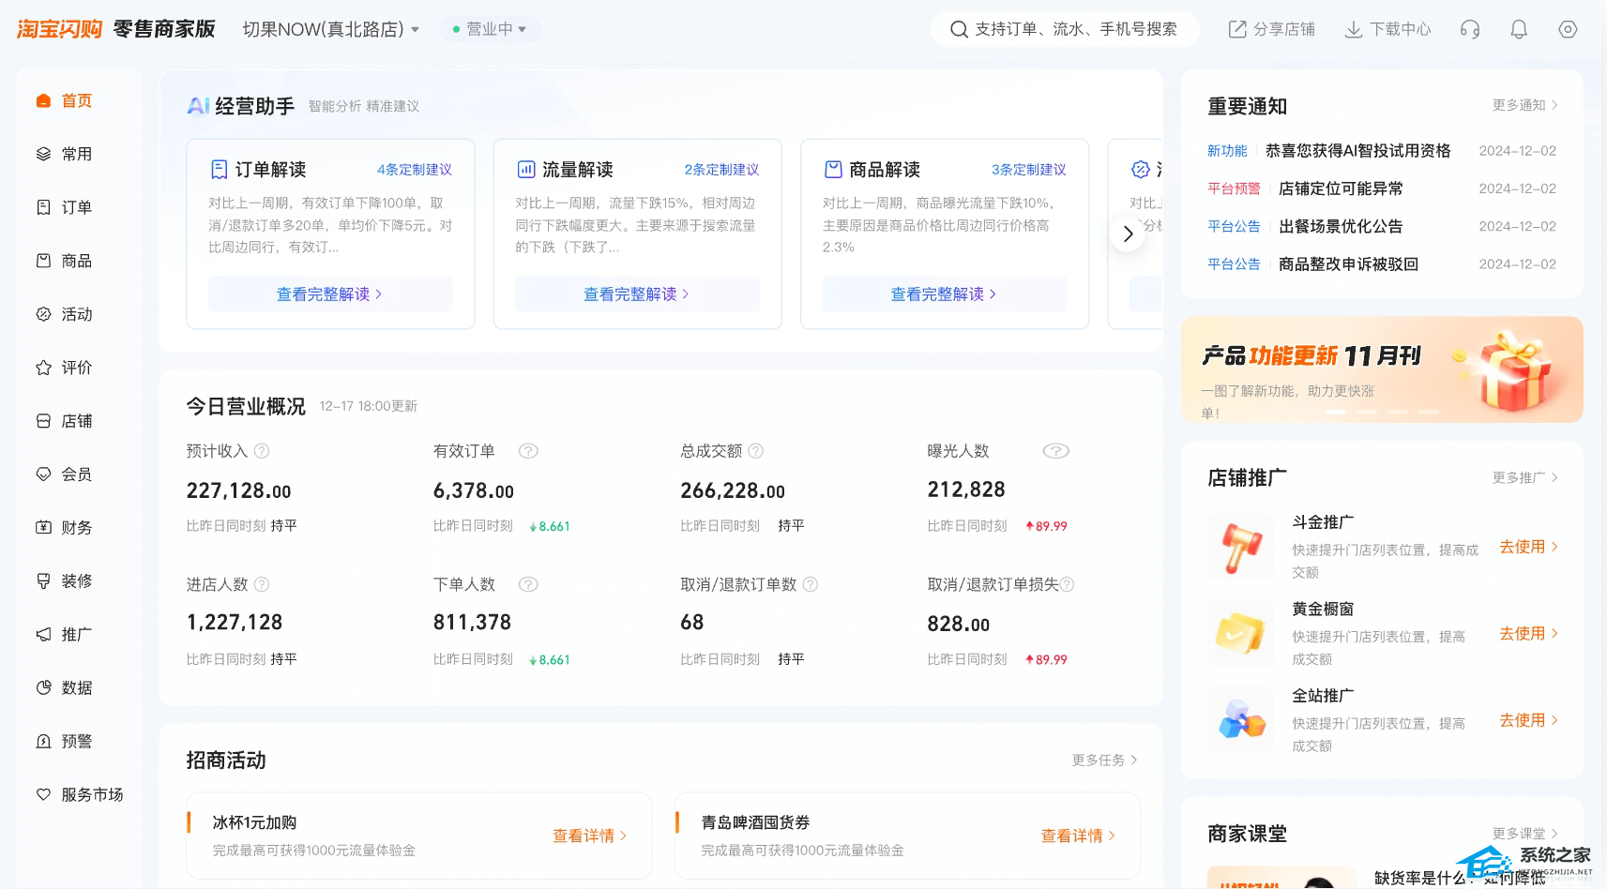Open settings via the hexagon gear icon
The height and width of the screenshot is (889, 1607).
(1568, 29)
